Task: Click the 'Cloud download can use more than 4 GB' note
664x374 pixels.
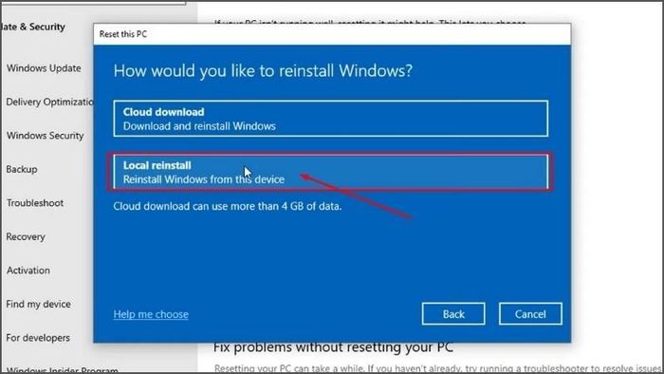Action: (x=228, y=206)
